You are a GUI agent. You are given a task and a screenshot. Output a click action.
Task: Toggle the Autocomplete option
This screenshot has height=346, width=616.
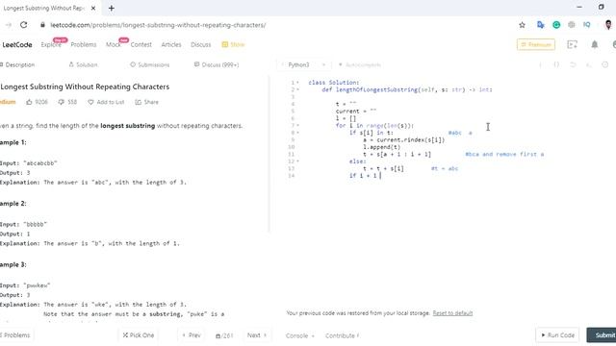coord(359,64)
